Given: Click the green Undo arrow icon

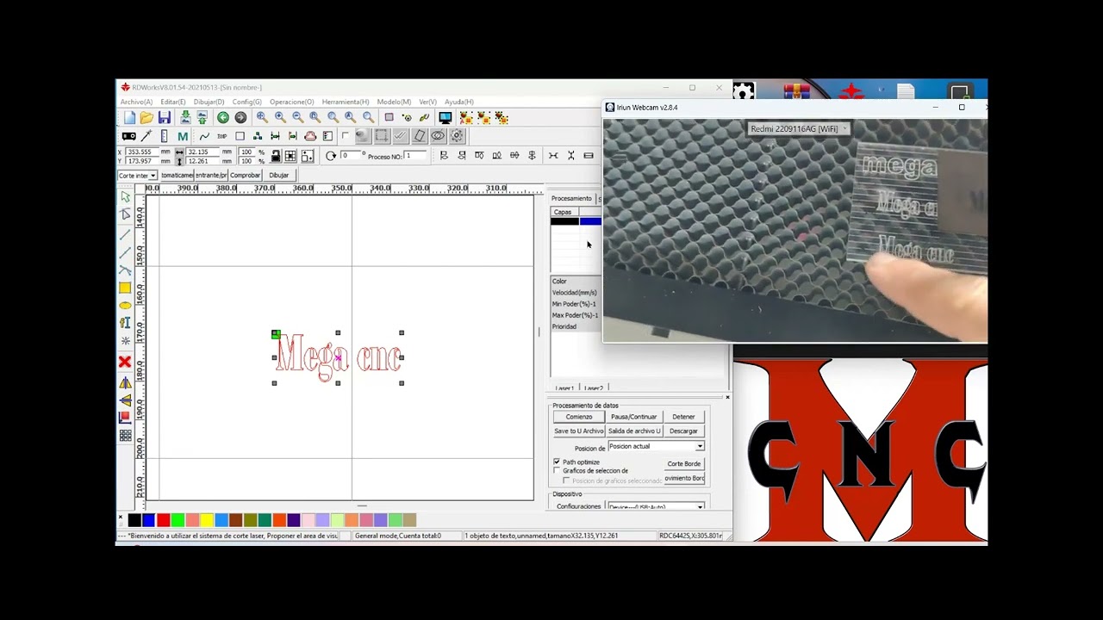Looking at the screenshot, I should tap(223, 118).
